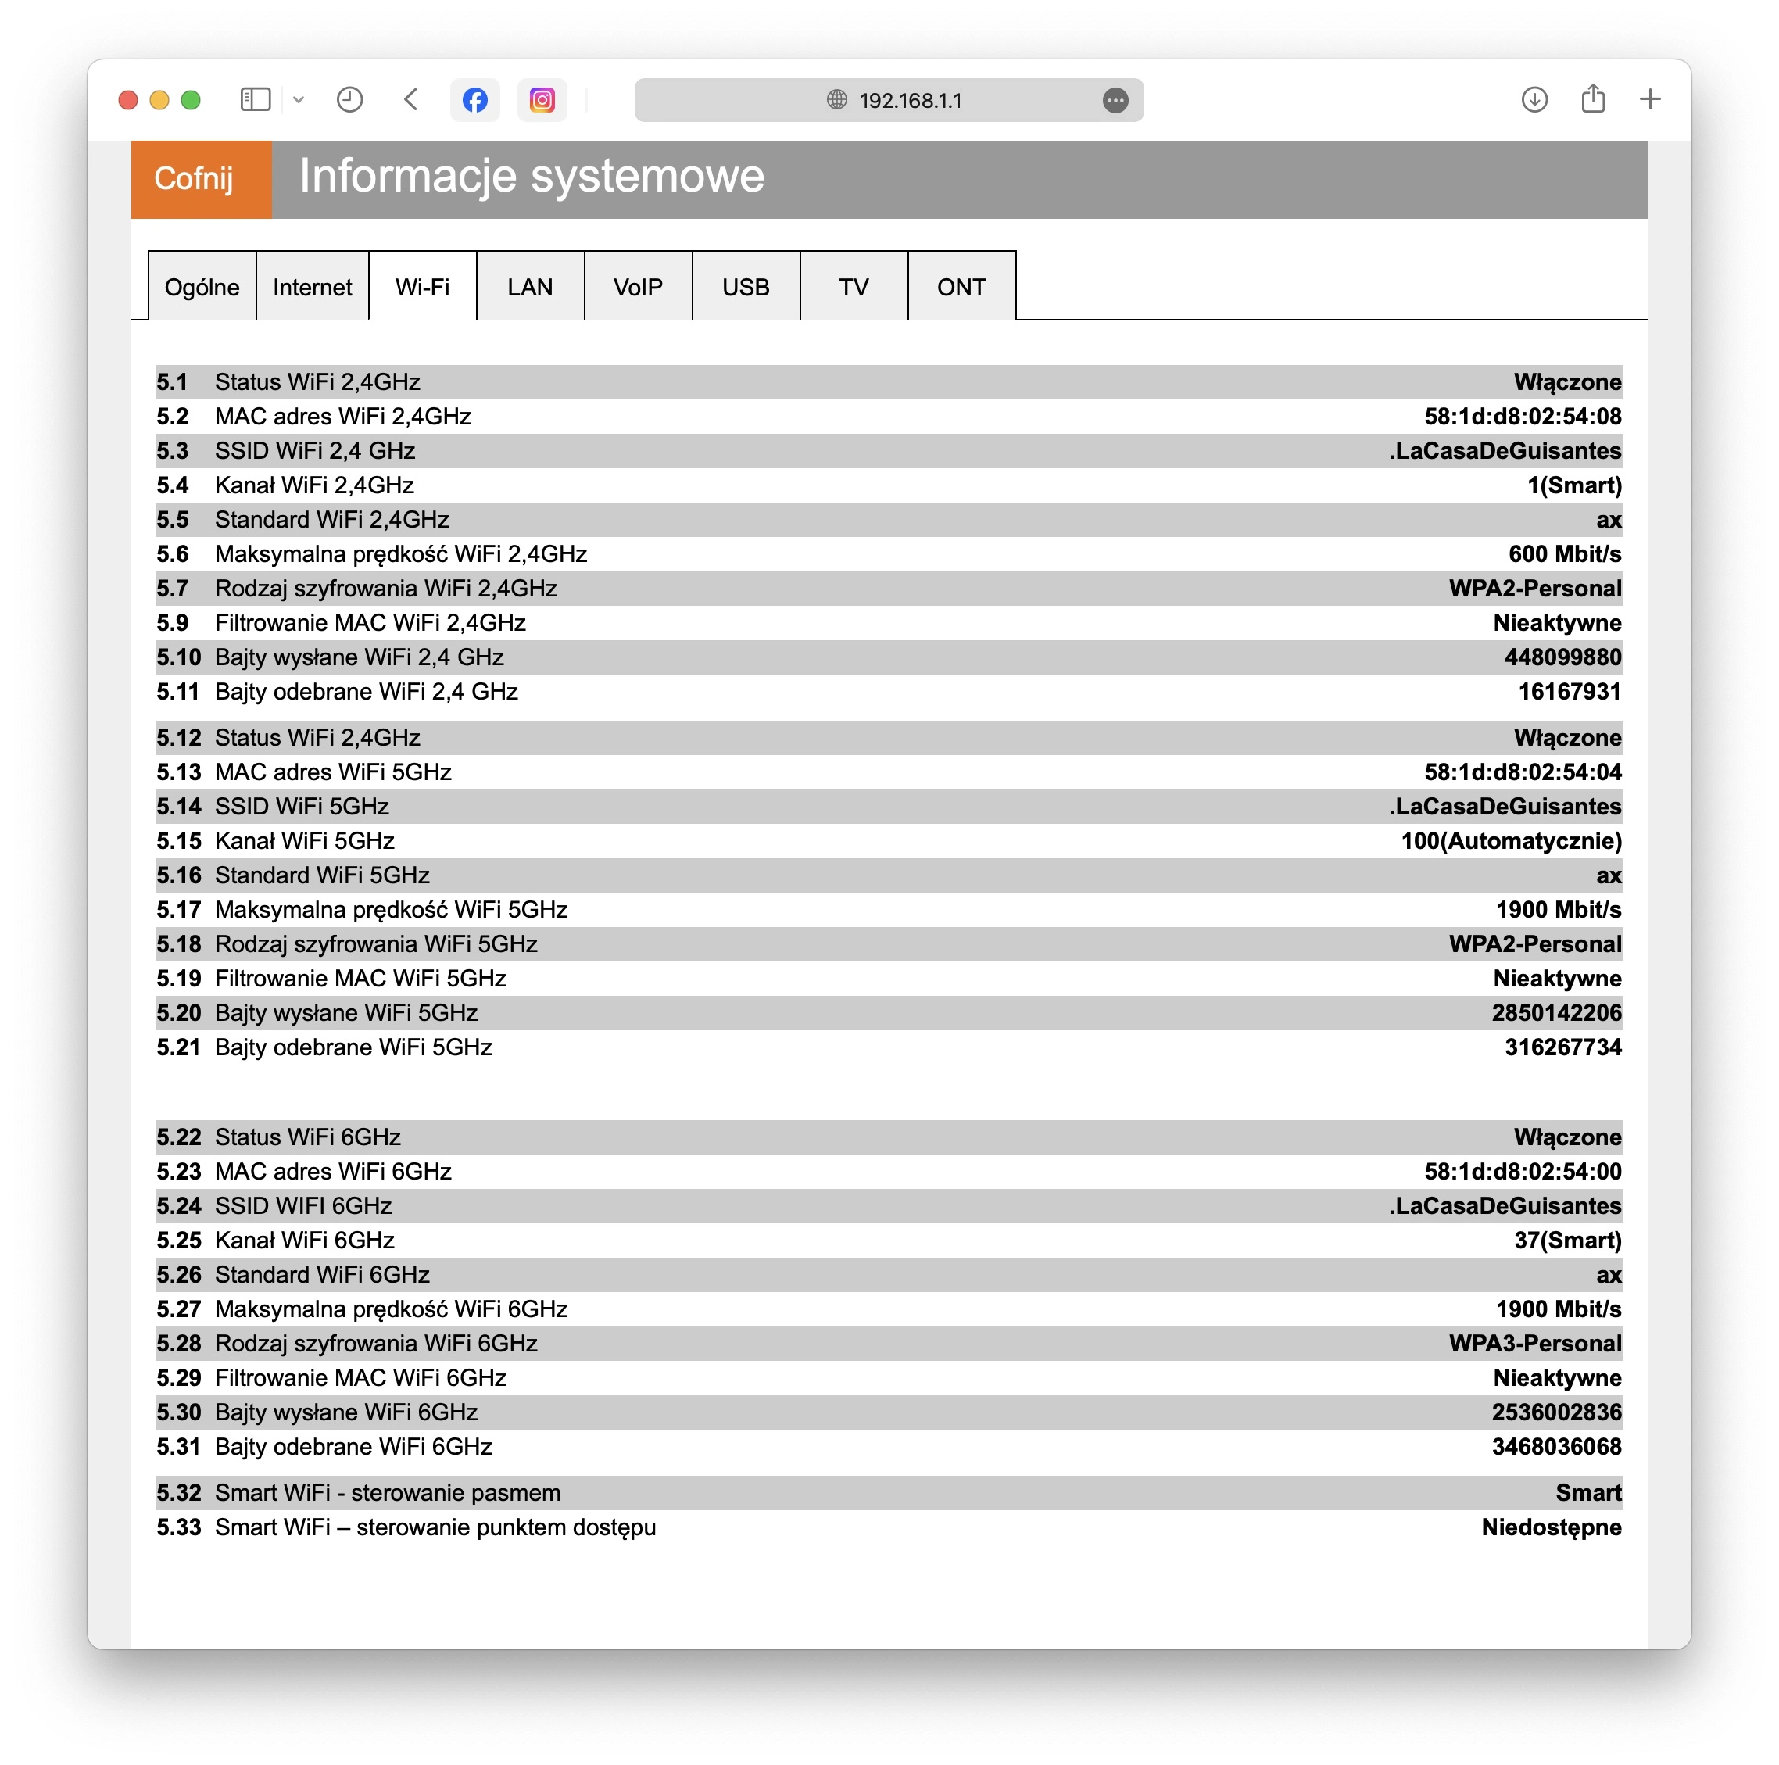Select the LAN tab

click(x=531, y=287)
